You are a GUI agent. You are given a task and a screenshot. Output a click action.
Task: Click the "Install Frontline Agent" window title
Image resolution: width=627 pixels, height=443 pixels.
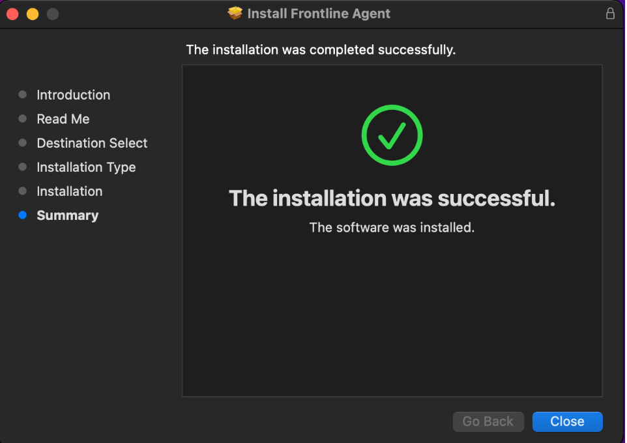[x=319, y=14]
